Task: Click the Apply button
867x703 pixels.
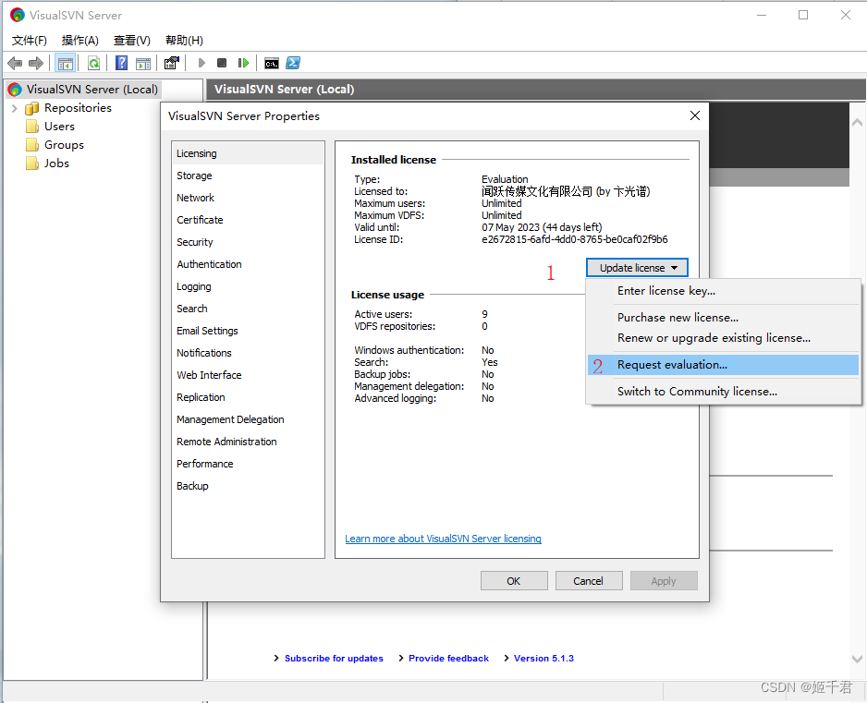Action: pos(664,581)
